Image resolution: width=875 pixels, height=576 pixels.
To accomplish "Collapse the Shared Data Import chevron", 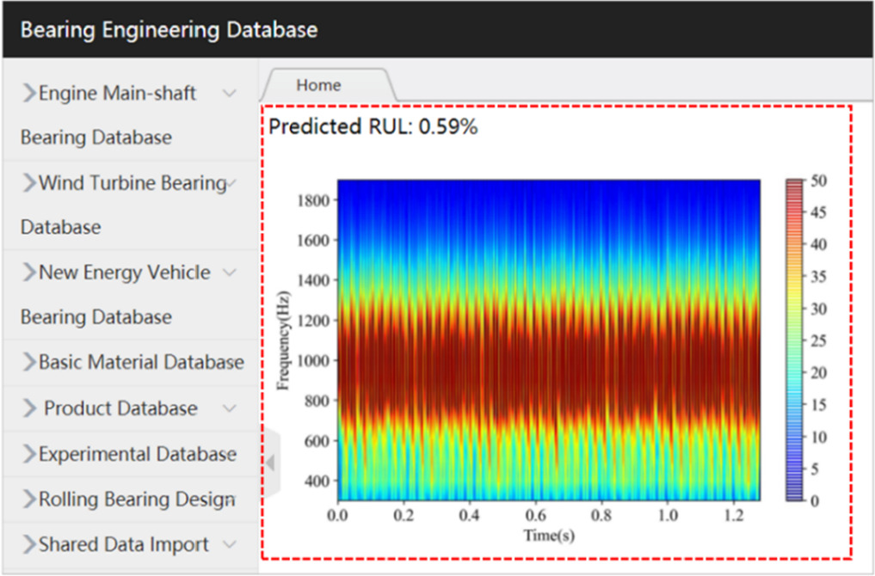I will click(x=229, y=544).
